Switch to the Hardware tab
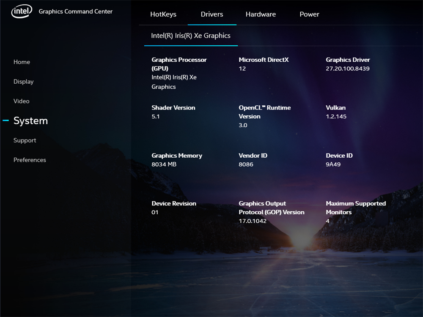 (261, 14)
